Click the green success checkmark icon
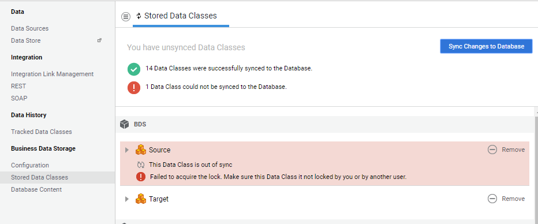 134,69
